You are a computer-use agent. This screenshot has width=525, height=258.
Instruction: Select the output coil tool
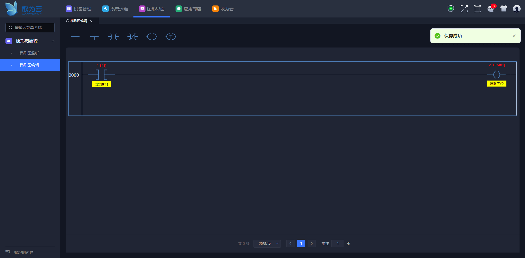(x=152, y=37)
